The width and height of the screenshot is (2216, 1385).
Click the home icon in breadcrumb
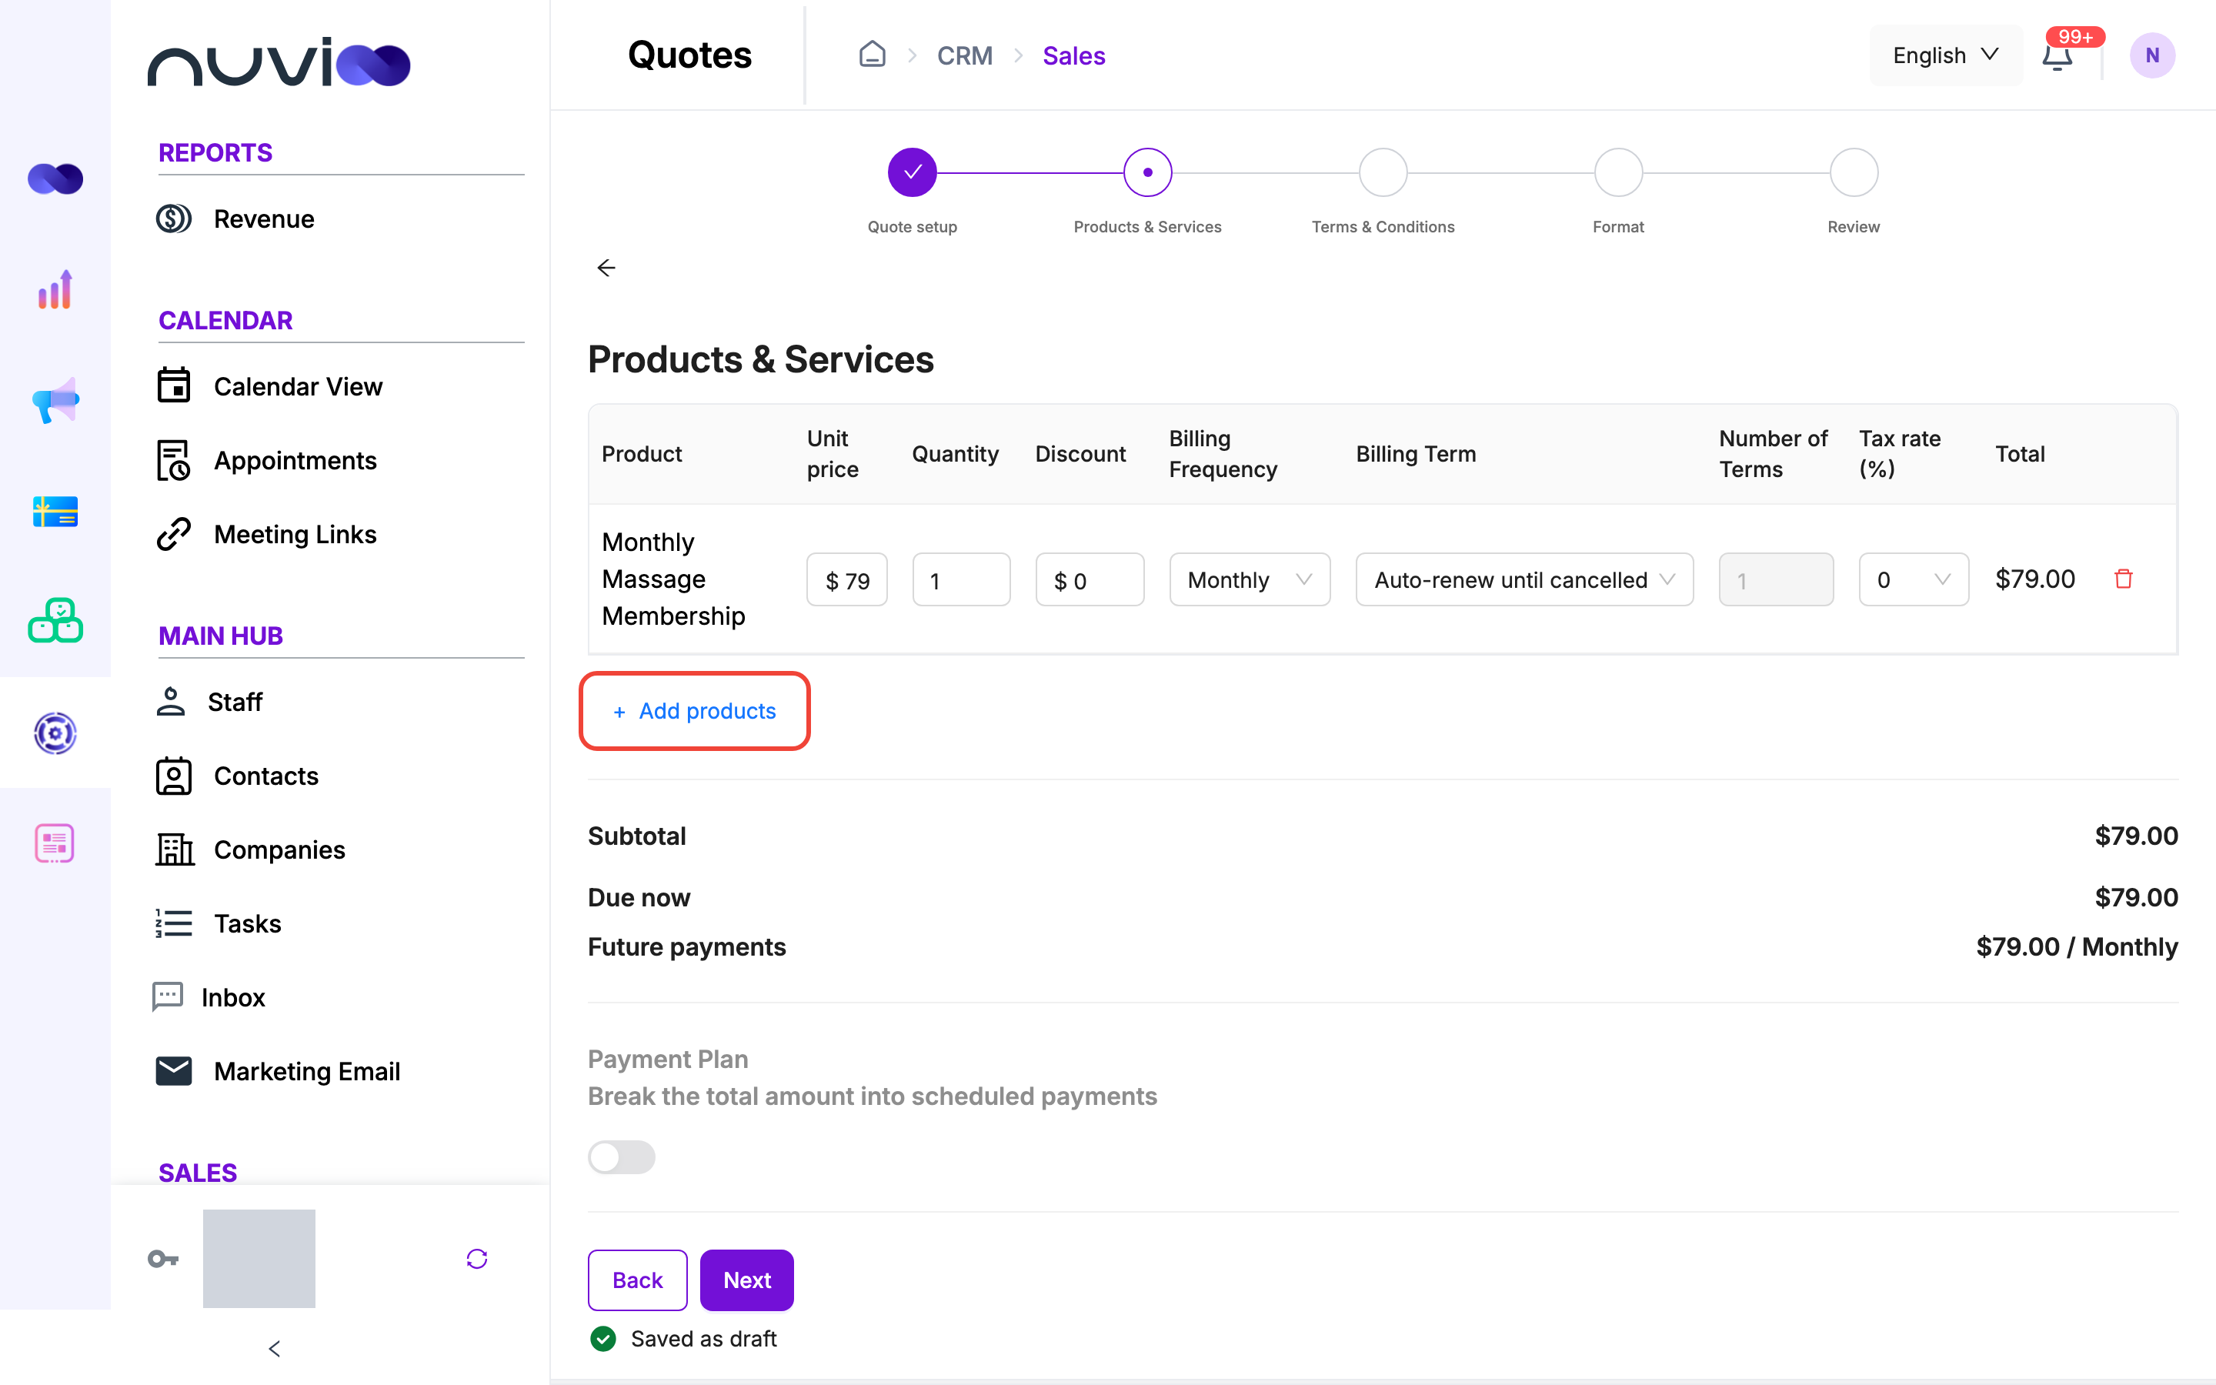(872, 55)
